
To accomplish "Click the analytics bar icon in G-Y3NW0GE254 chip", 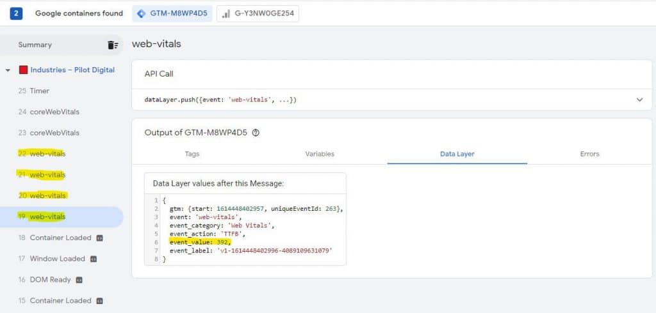I will click(x=226, y=14).
